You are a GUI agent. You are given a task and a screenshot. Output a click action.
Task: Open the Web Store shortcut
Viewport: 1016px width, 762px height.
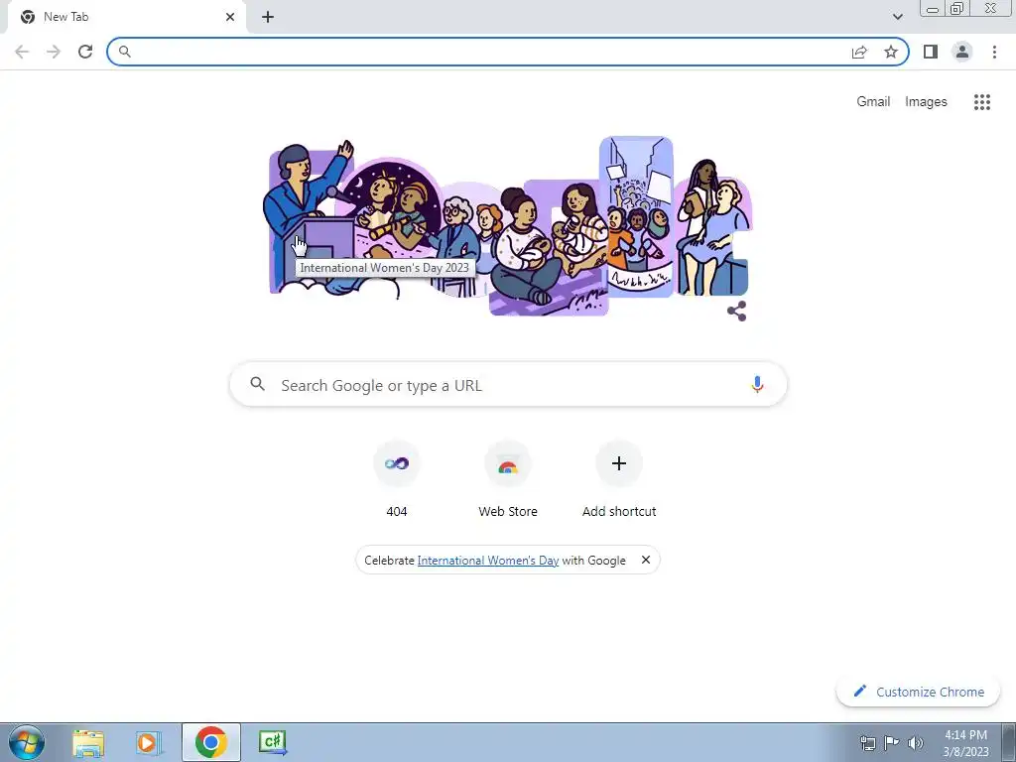pyautogui.click(x=508, y=479)
